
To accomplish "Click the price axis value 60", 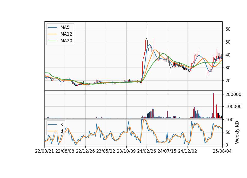I will (x=228, y=29).
